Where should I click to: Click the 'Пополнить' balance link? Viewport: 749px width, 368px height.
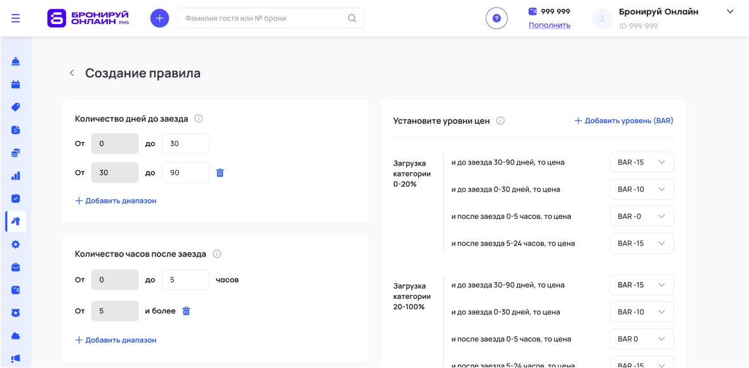(549, 25)
